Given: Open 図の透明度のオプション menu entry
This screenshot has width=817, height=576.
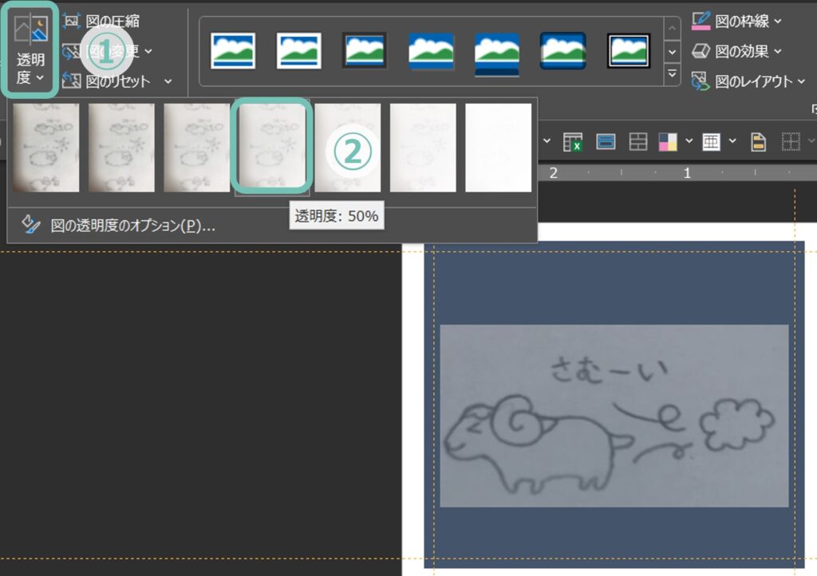Looking at the screenshot, I should click(272, 226).
